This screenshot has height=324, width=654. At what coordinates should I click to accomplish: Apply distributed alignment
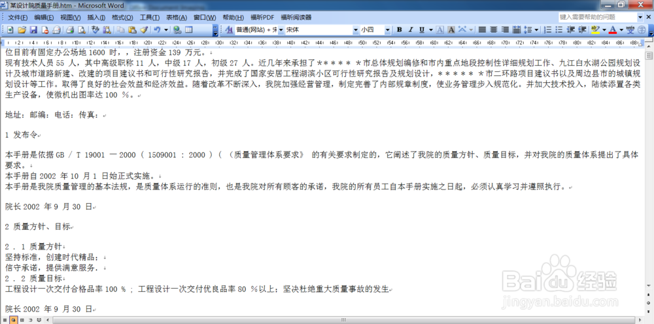point(517,29)
